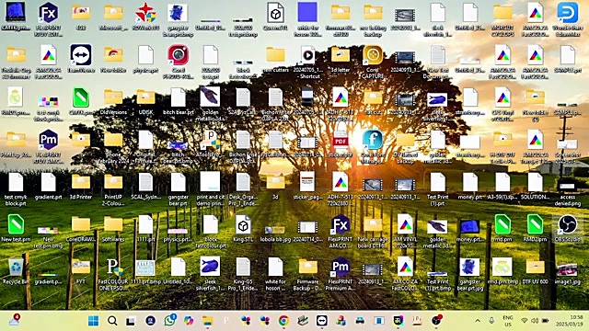Launch FlexiPRINT Premium from its Pm icon

tap(341, 267)
